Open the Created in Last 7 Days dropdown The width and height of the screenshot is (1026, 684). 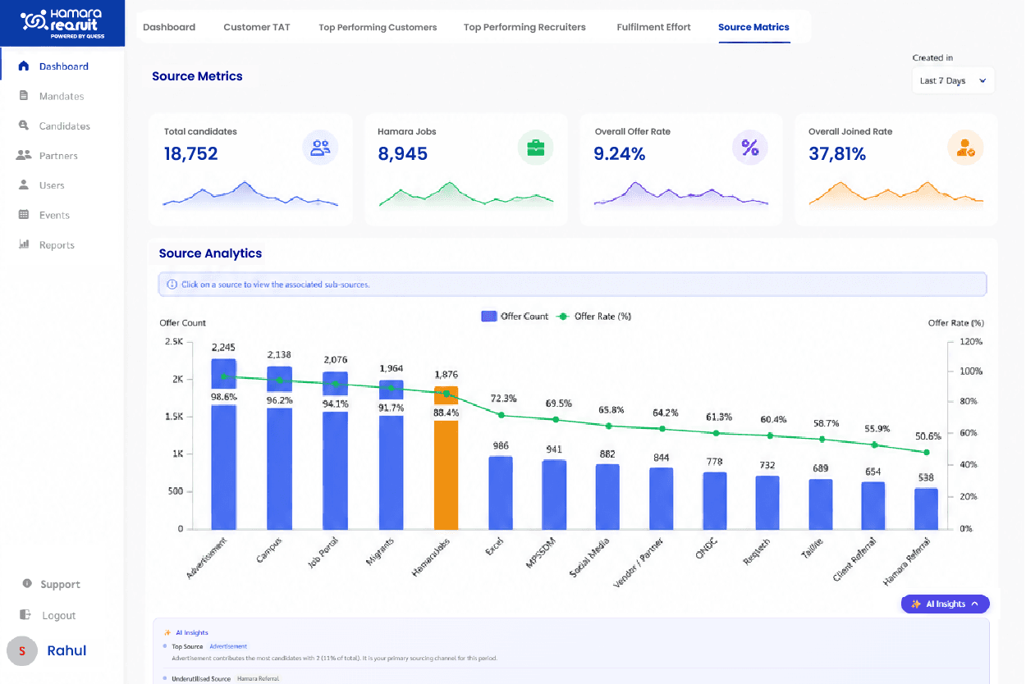coord(953,80)
